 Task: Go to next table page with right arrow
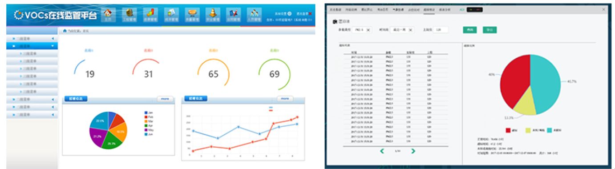pos(413,151)
